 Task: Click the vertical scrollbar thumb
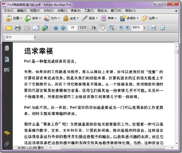tap(177, 52)
